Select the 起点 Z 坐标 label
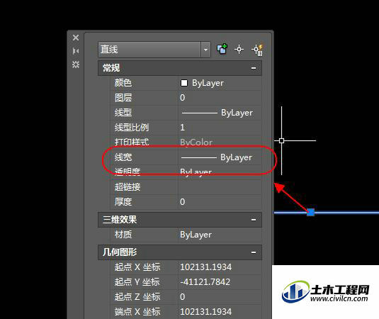This screenshot has width=379, height=319. pyautogui.click(x=137, y=297)
